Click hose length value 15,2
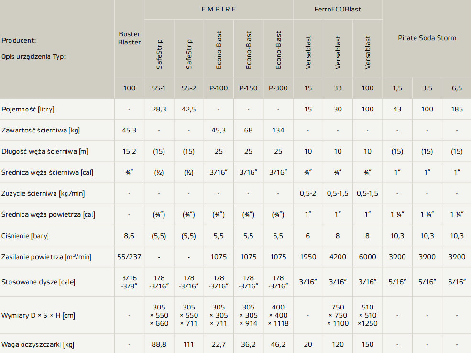 129,151
